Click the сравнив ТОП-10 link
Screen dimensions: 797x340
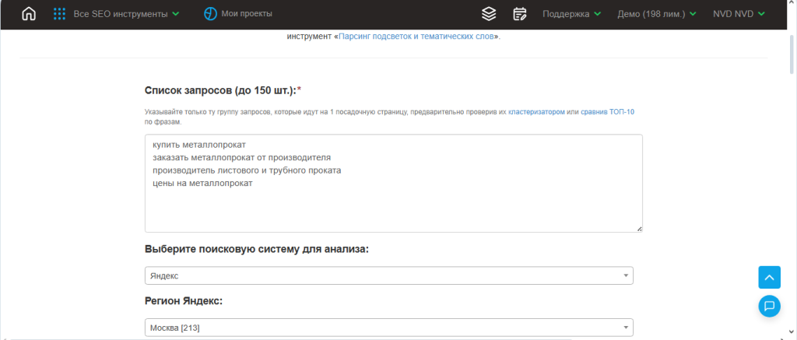coord(607,113)
